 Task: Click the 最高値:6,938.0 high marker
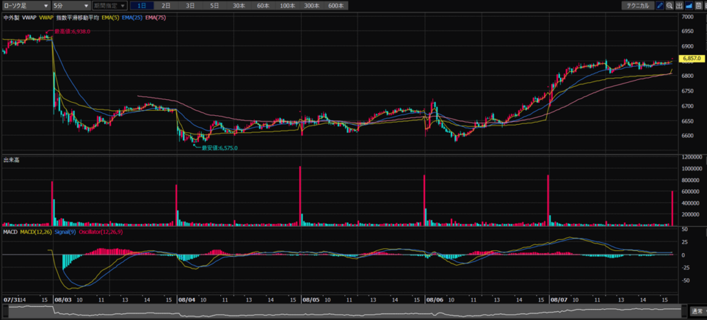point(72,32)
